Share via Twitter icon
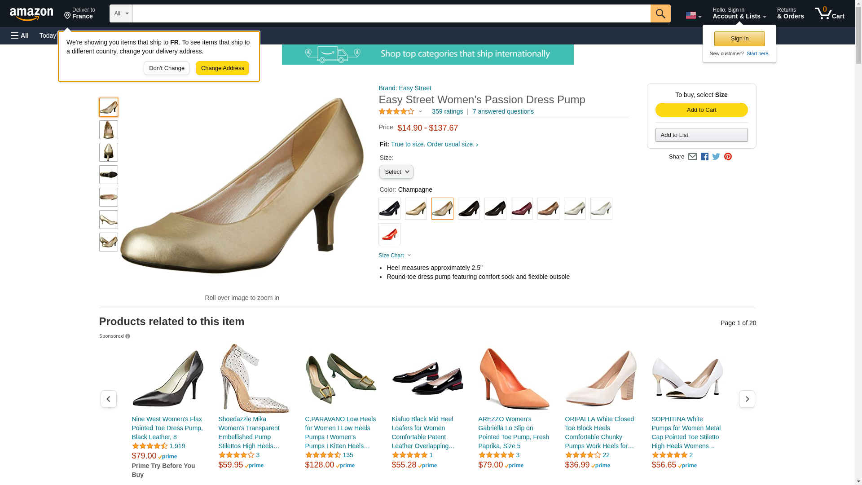 point(716,156)
